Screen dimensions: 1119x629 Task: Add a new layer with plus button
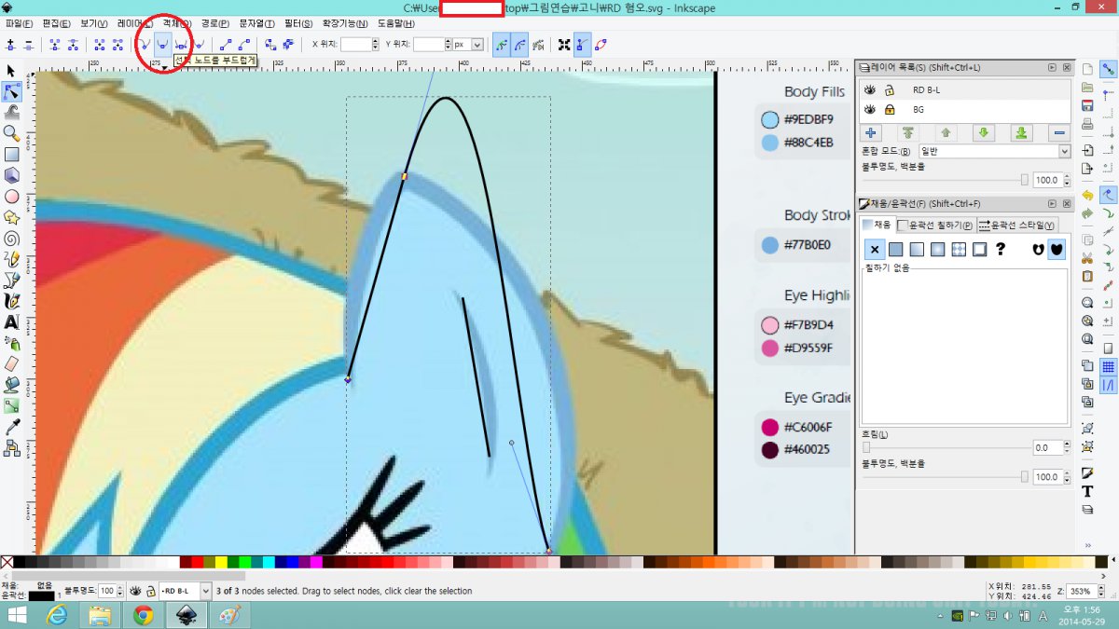(869, 132)
